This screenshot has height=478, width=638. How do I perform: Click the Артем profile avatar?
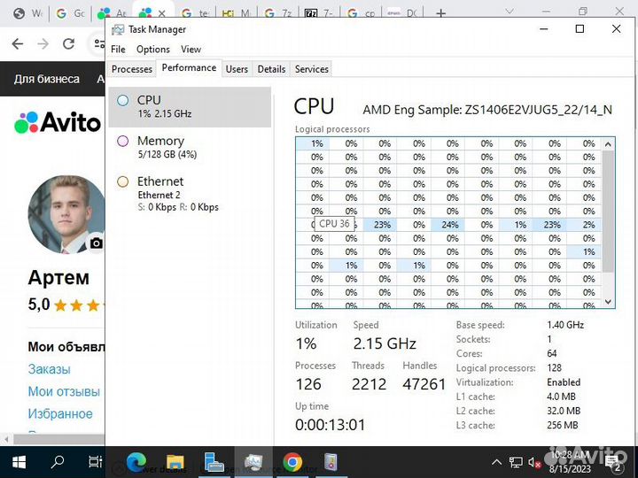[66, 214]
